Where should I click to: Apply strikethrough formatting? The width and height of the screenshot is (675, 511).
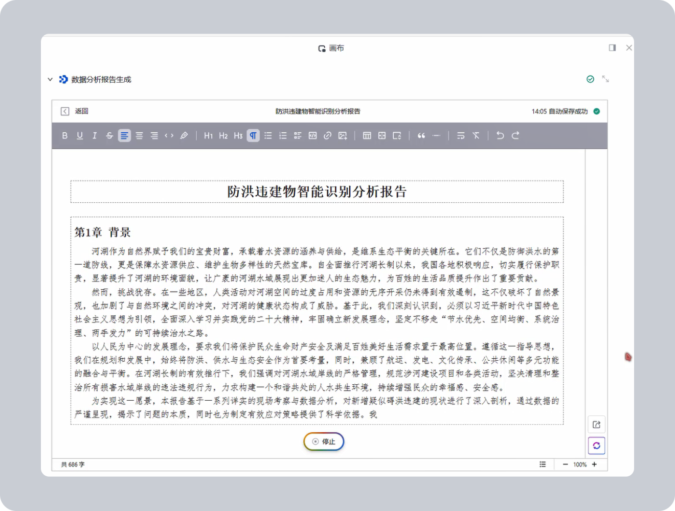pyautogui.click(x=109, y=135)
